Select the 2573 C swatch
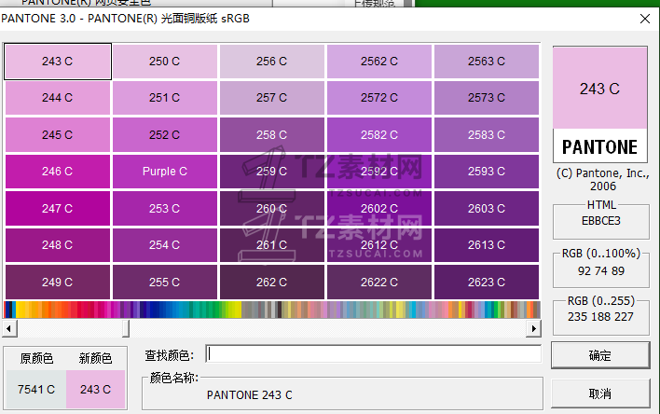This screenshot has height=414, width=660. (487, 98)
